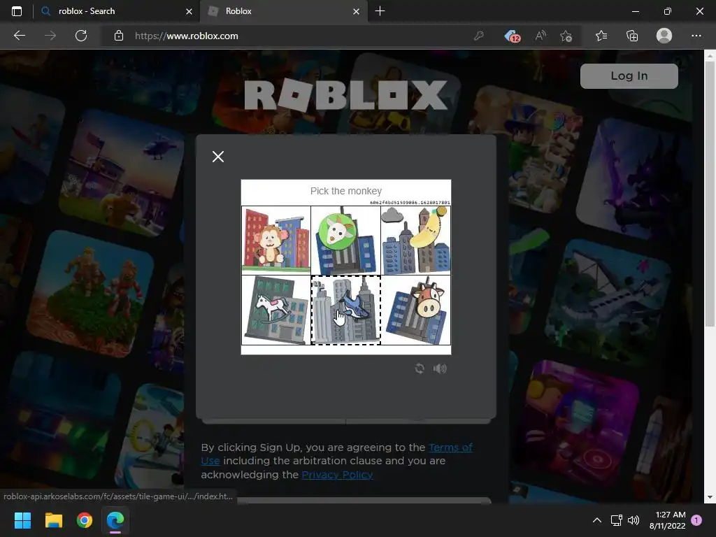The image size is (716, 537).
Task: Open network settings from the tray
Action: [x=617, y=520]
